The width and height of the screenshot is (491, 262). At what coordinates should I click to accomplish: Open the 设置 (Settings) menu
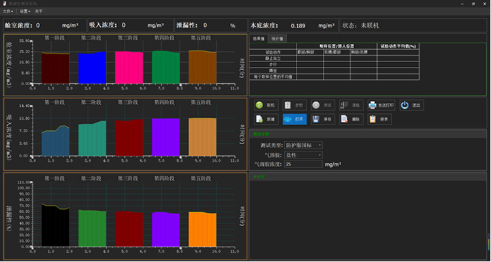tap(24, 11)
